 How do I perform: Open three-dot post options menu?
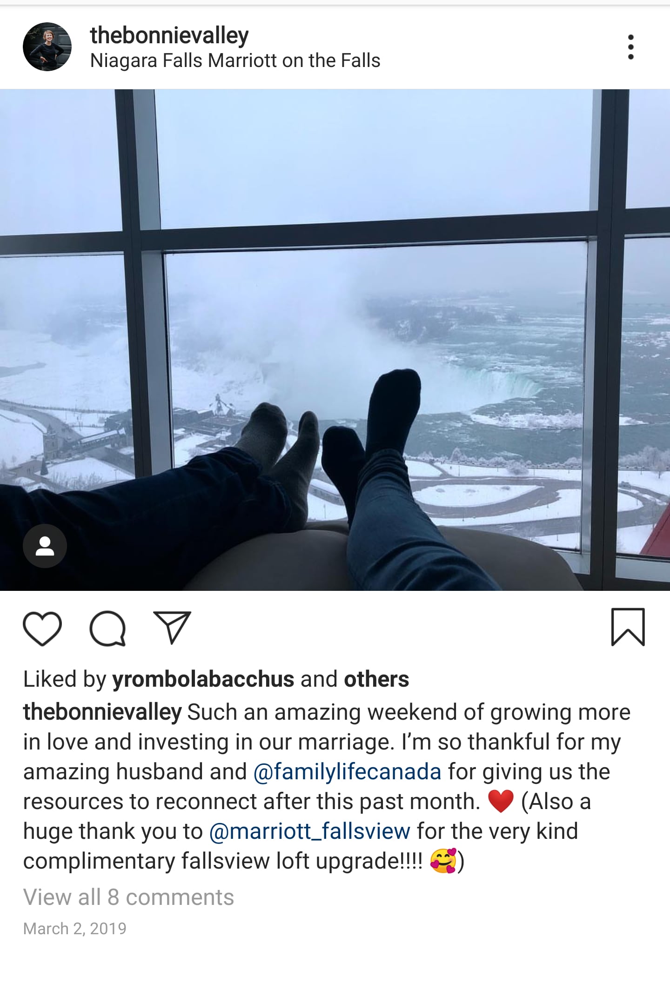tap(630, 47)
